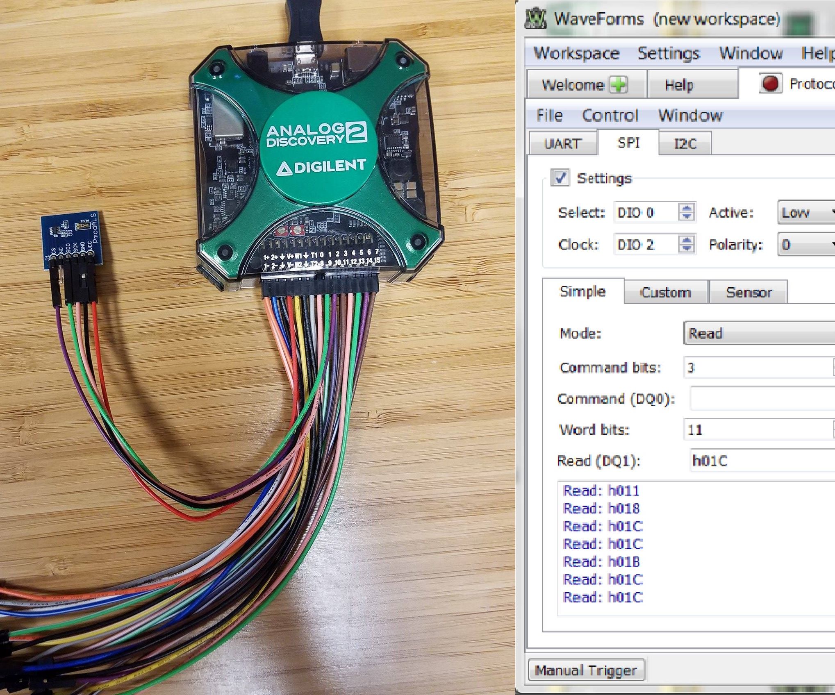Click the WaveForms app icon in title bar

point(536,19)
